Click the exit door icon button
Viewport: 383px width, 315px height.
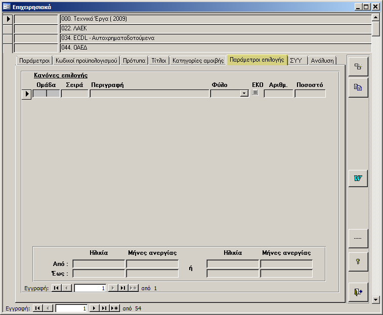click(358, 292)
